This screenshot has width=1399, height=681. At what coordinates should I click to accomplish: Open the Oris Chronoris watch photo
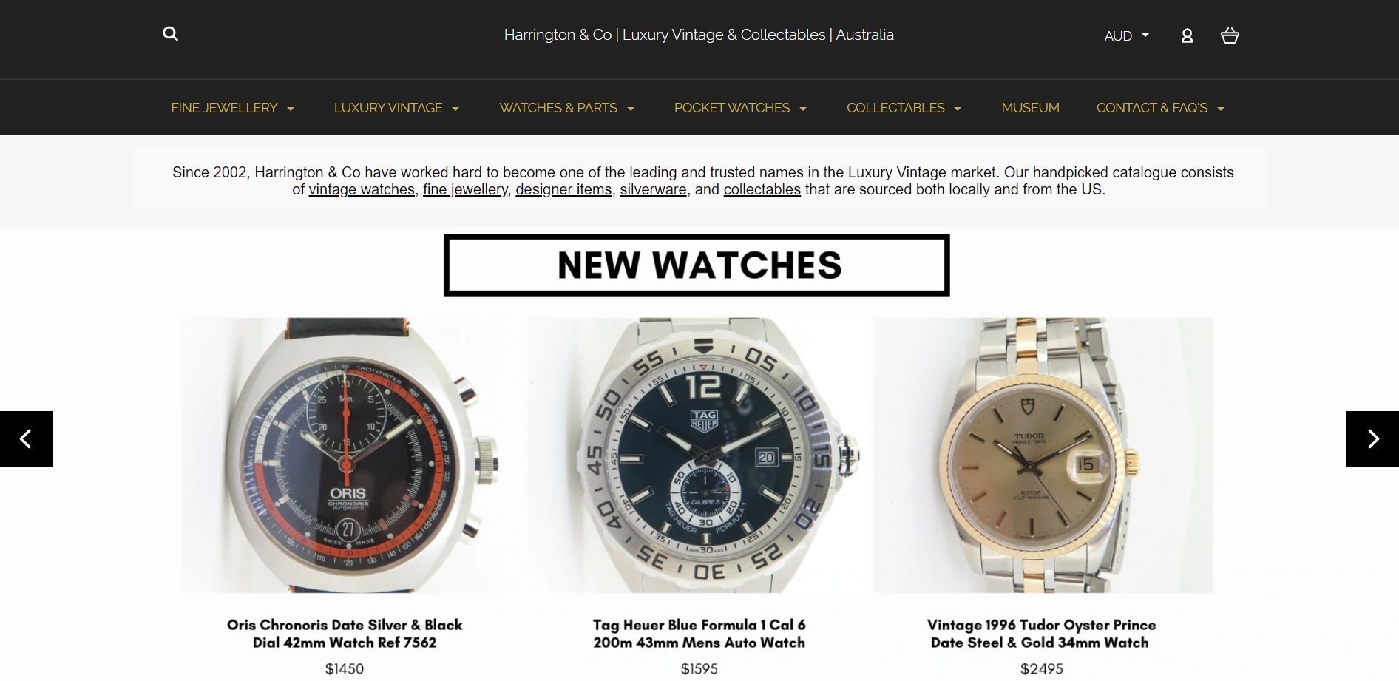point(349,455)
